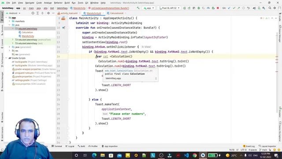Click the Git commit checkmark icon
Screen dimensions: 282x159
[x=234, y=8]
